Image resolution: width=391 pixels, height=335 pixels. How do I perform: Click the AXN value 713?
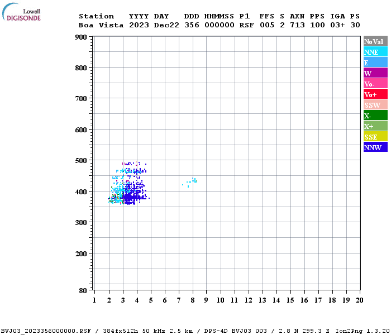[297, 25]
